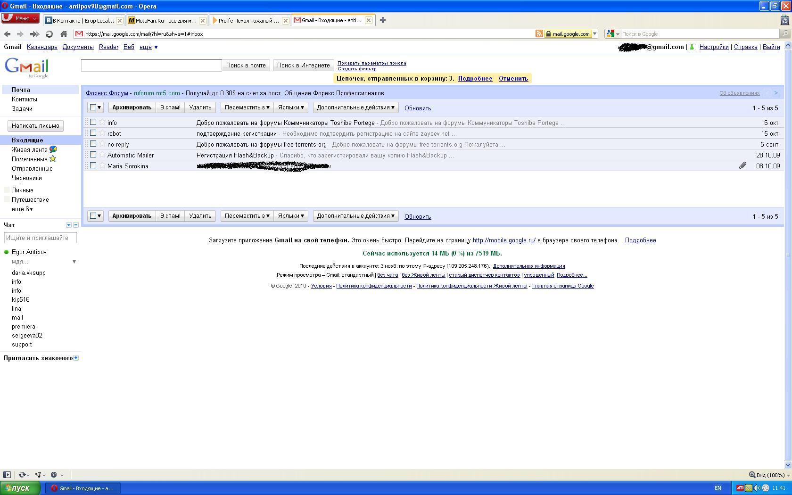Check the checkbox for Automatic Mailer email
The width and height of the screenshot is (792, 495).
click(x=93, y=155)
